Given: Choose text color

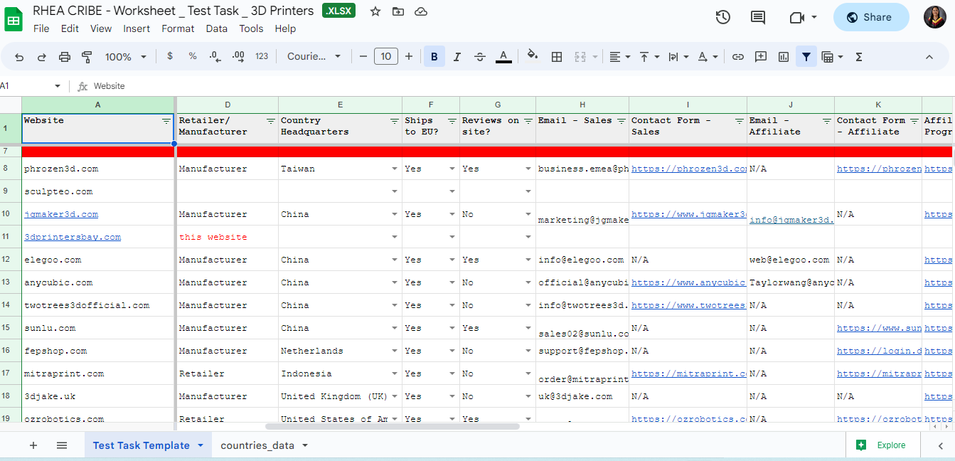Looking at the screenshot, I should 503,57.
